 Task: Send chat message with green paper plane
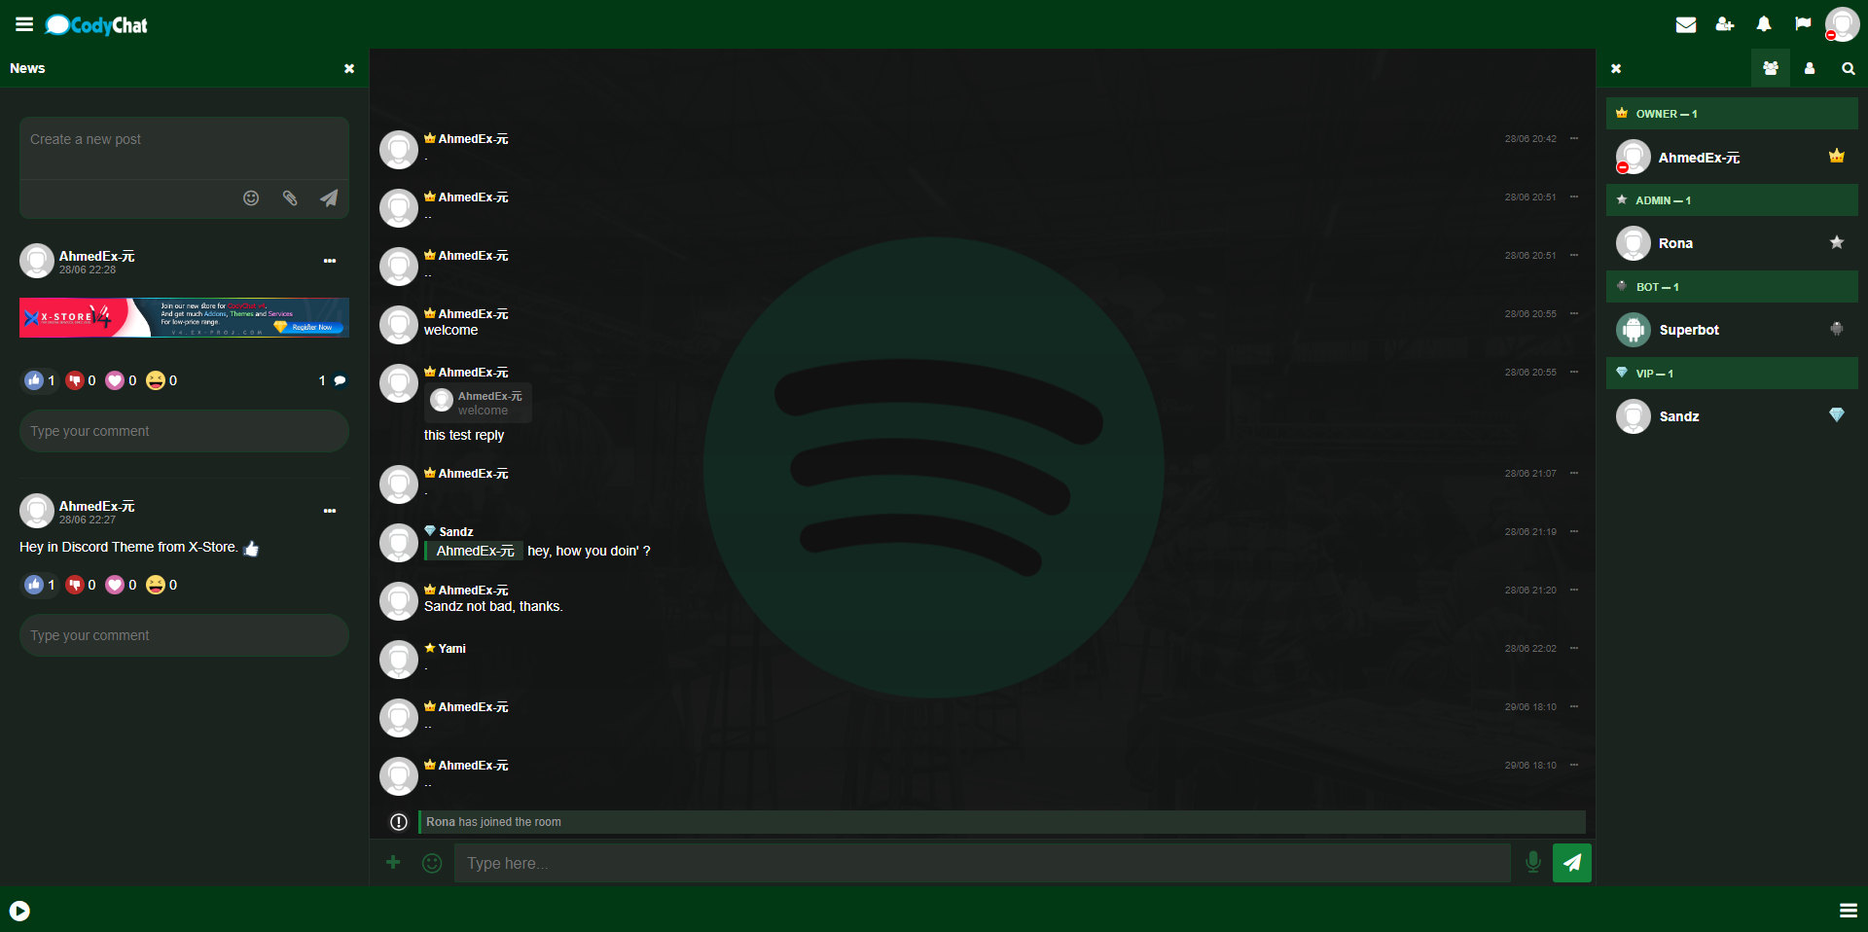(1572, 863)
